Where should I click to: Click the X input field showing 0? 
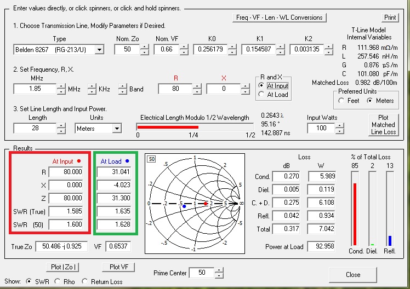pos(224,89)
